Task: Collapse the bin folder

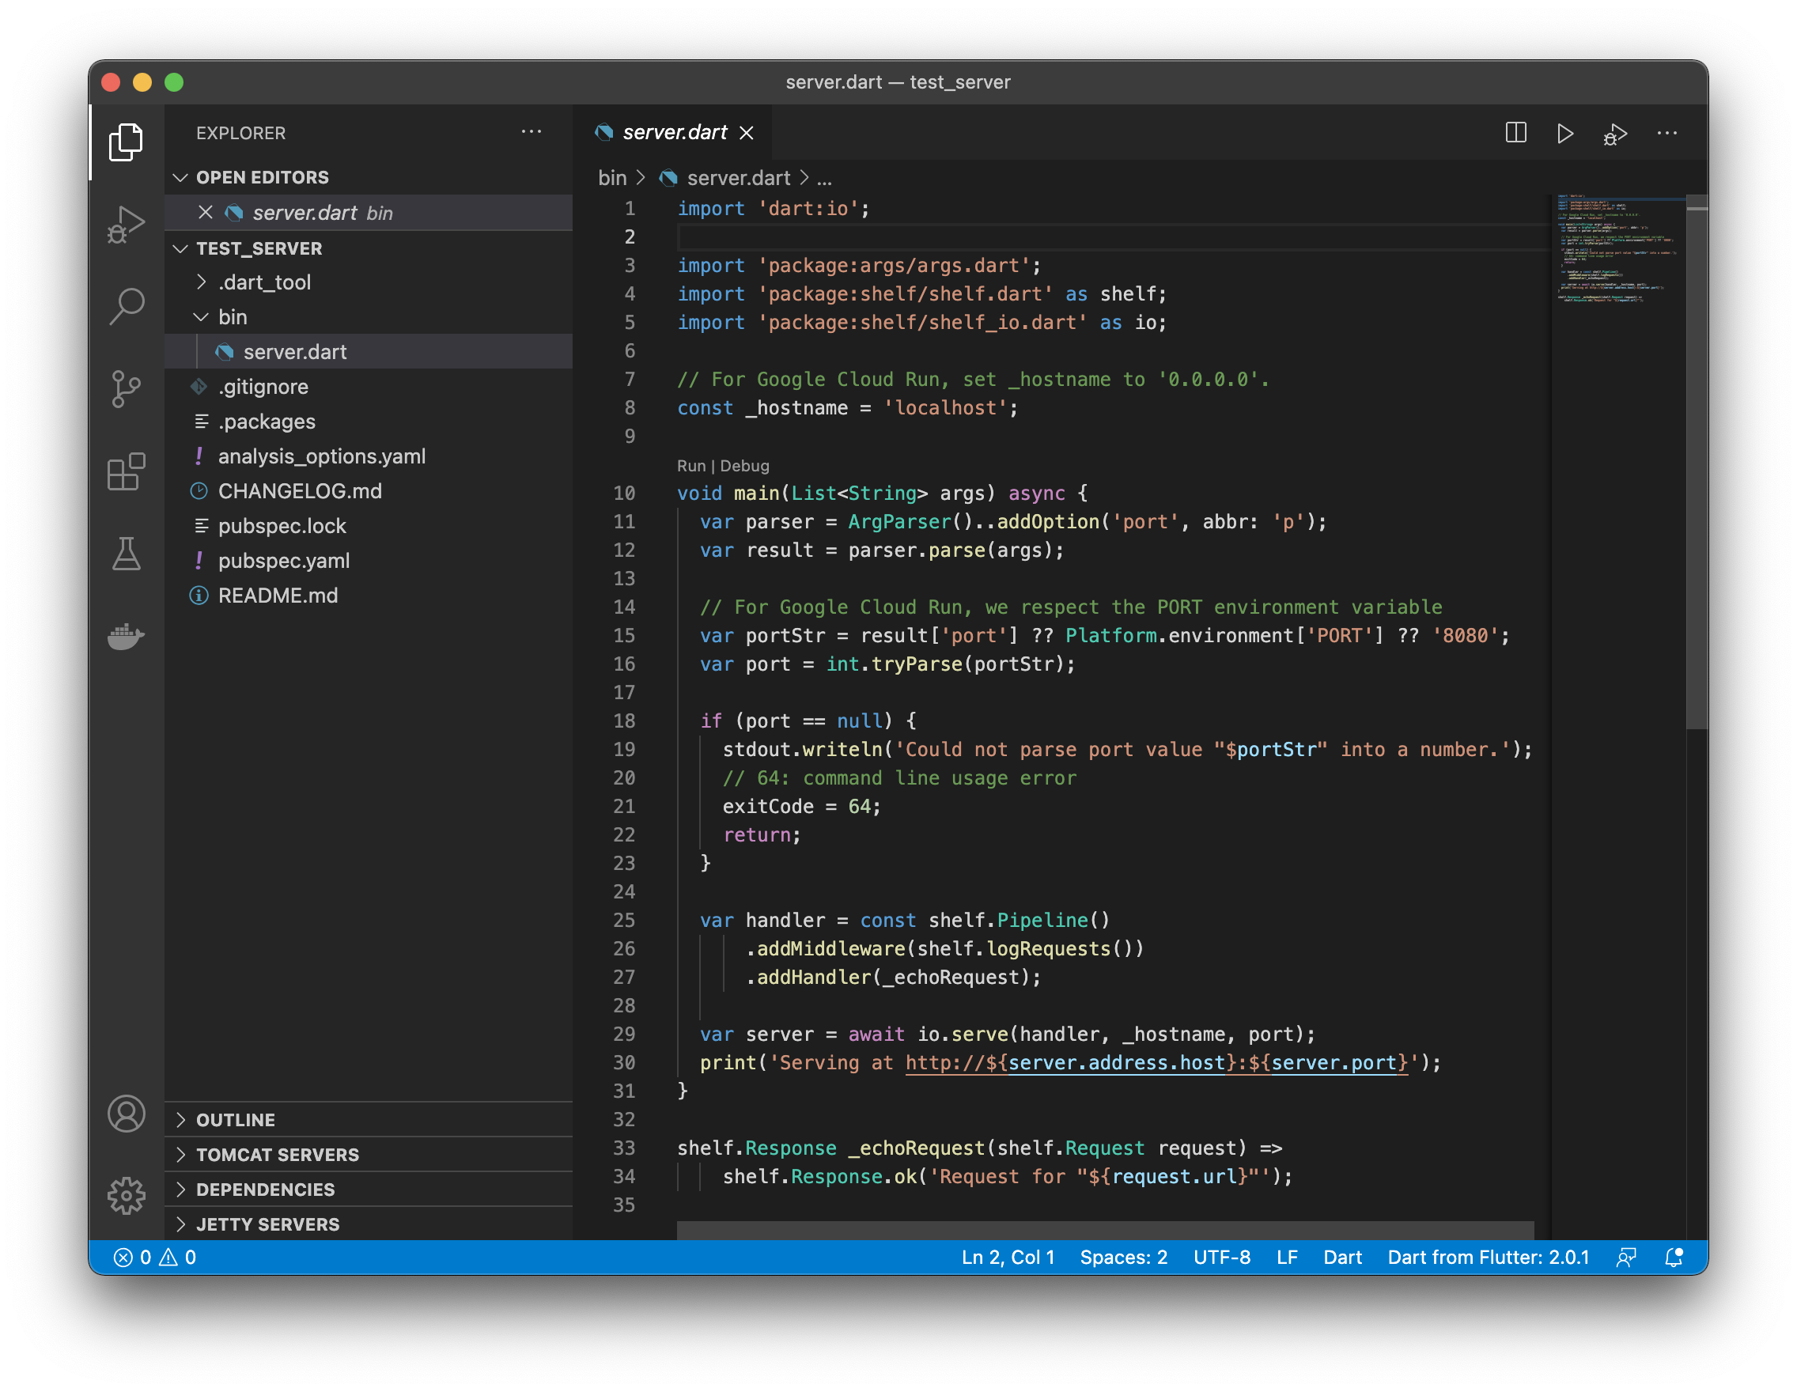Action: [369, 316]
